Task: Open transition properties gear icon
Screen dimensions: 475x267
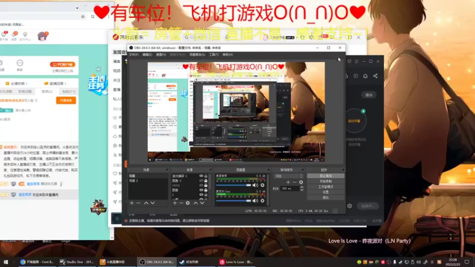Action: pyautogui.click(x=301, y=182)
